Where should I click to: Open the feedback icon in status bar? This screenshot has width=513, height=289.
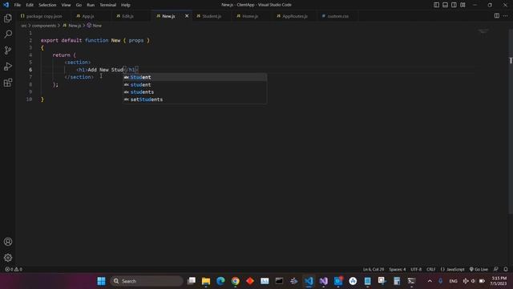[496, 270]
